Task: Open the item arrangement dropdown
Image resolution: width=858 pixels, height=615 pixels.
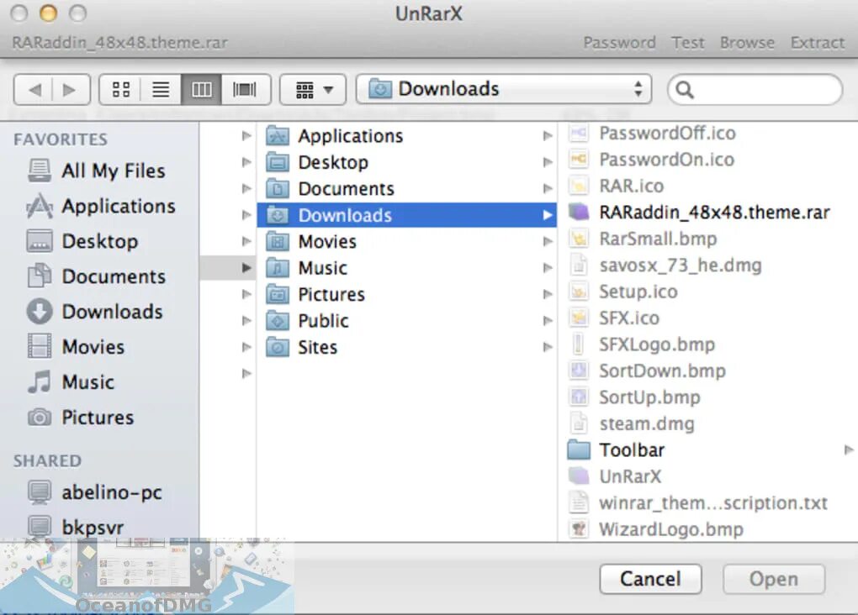Action: [x=313, y=89]
